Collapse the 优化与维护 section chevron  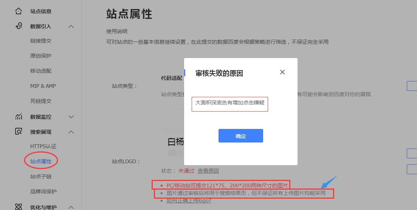pos(71,207)
